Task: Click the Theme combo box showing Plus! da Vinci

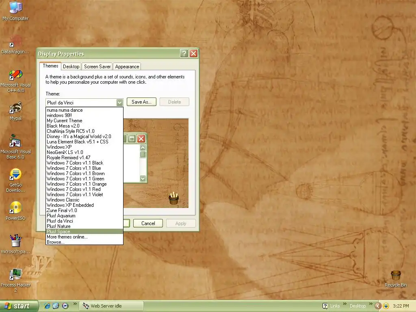Action: (84, 102)
